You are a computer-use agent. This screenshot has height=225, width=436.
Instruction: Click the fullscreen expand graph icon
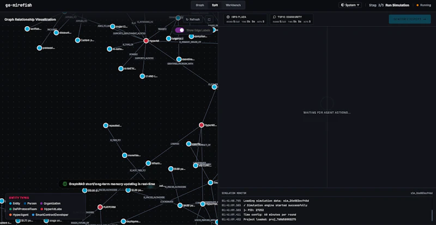209,20
